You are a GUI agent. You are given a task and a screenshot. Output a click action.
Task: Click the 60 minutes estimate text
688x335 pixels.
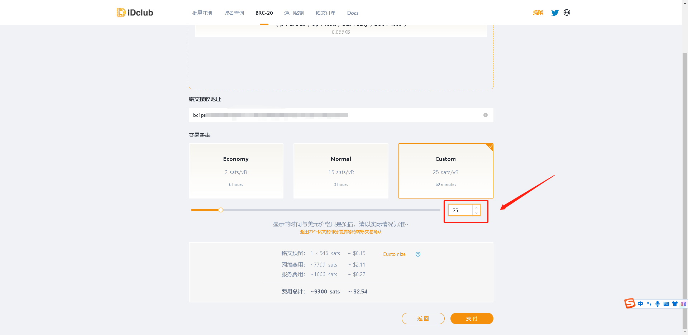[x=446, y=185]
